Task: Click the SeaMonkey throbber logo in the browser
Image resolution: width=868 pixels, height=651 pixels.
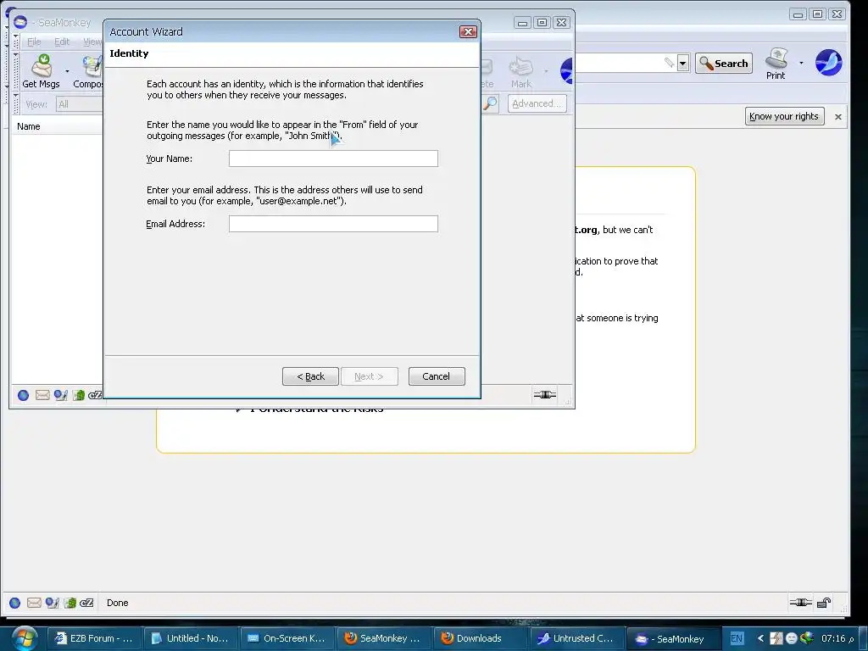Action: click(x=828, y=63)
